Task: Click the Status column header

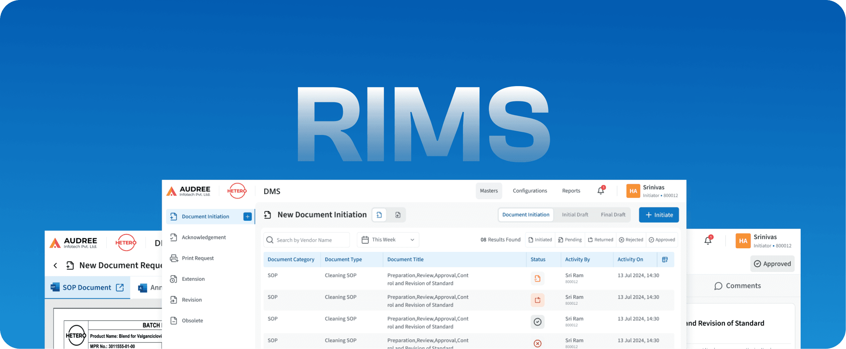Action: pyautogui.click(x=538, y=259)
